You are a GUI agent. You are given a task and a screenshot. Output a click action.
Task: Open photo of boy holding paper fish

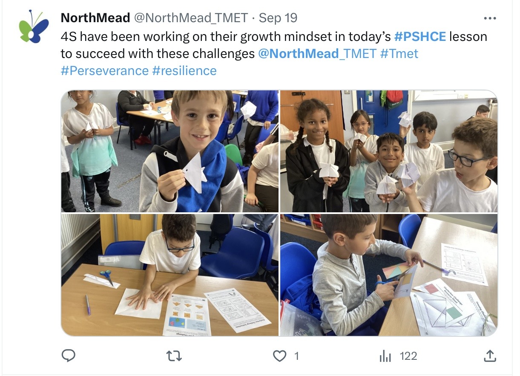click(170, 151)
